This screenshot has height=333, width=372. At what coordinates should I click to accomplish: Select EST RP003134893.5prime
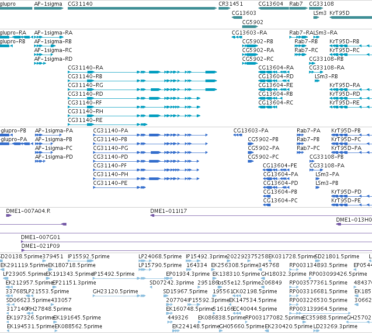coord(294,270)
